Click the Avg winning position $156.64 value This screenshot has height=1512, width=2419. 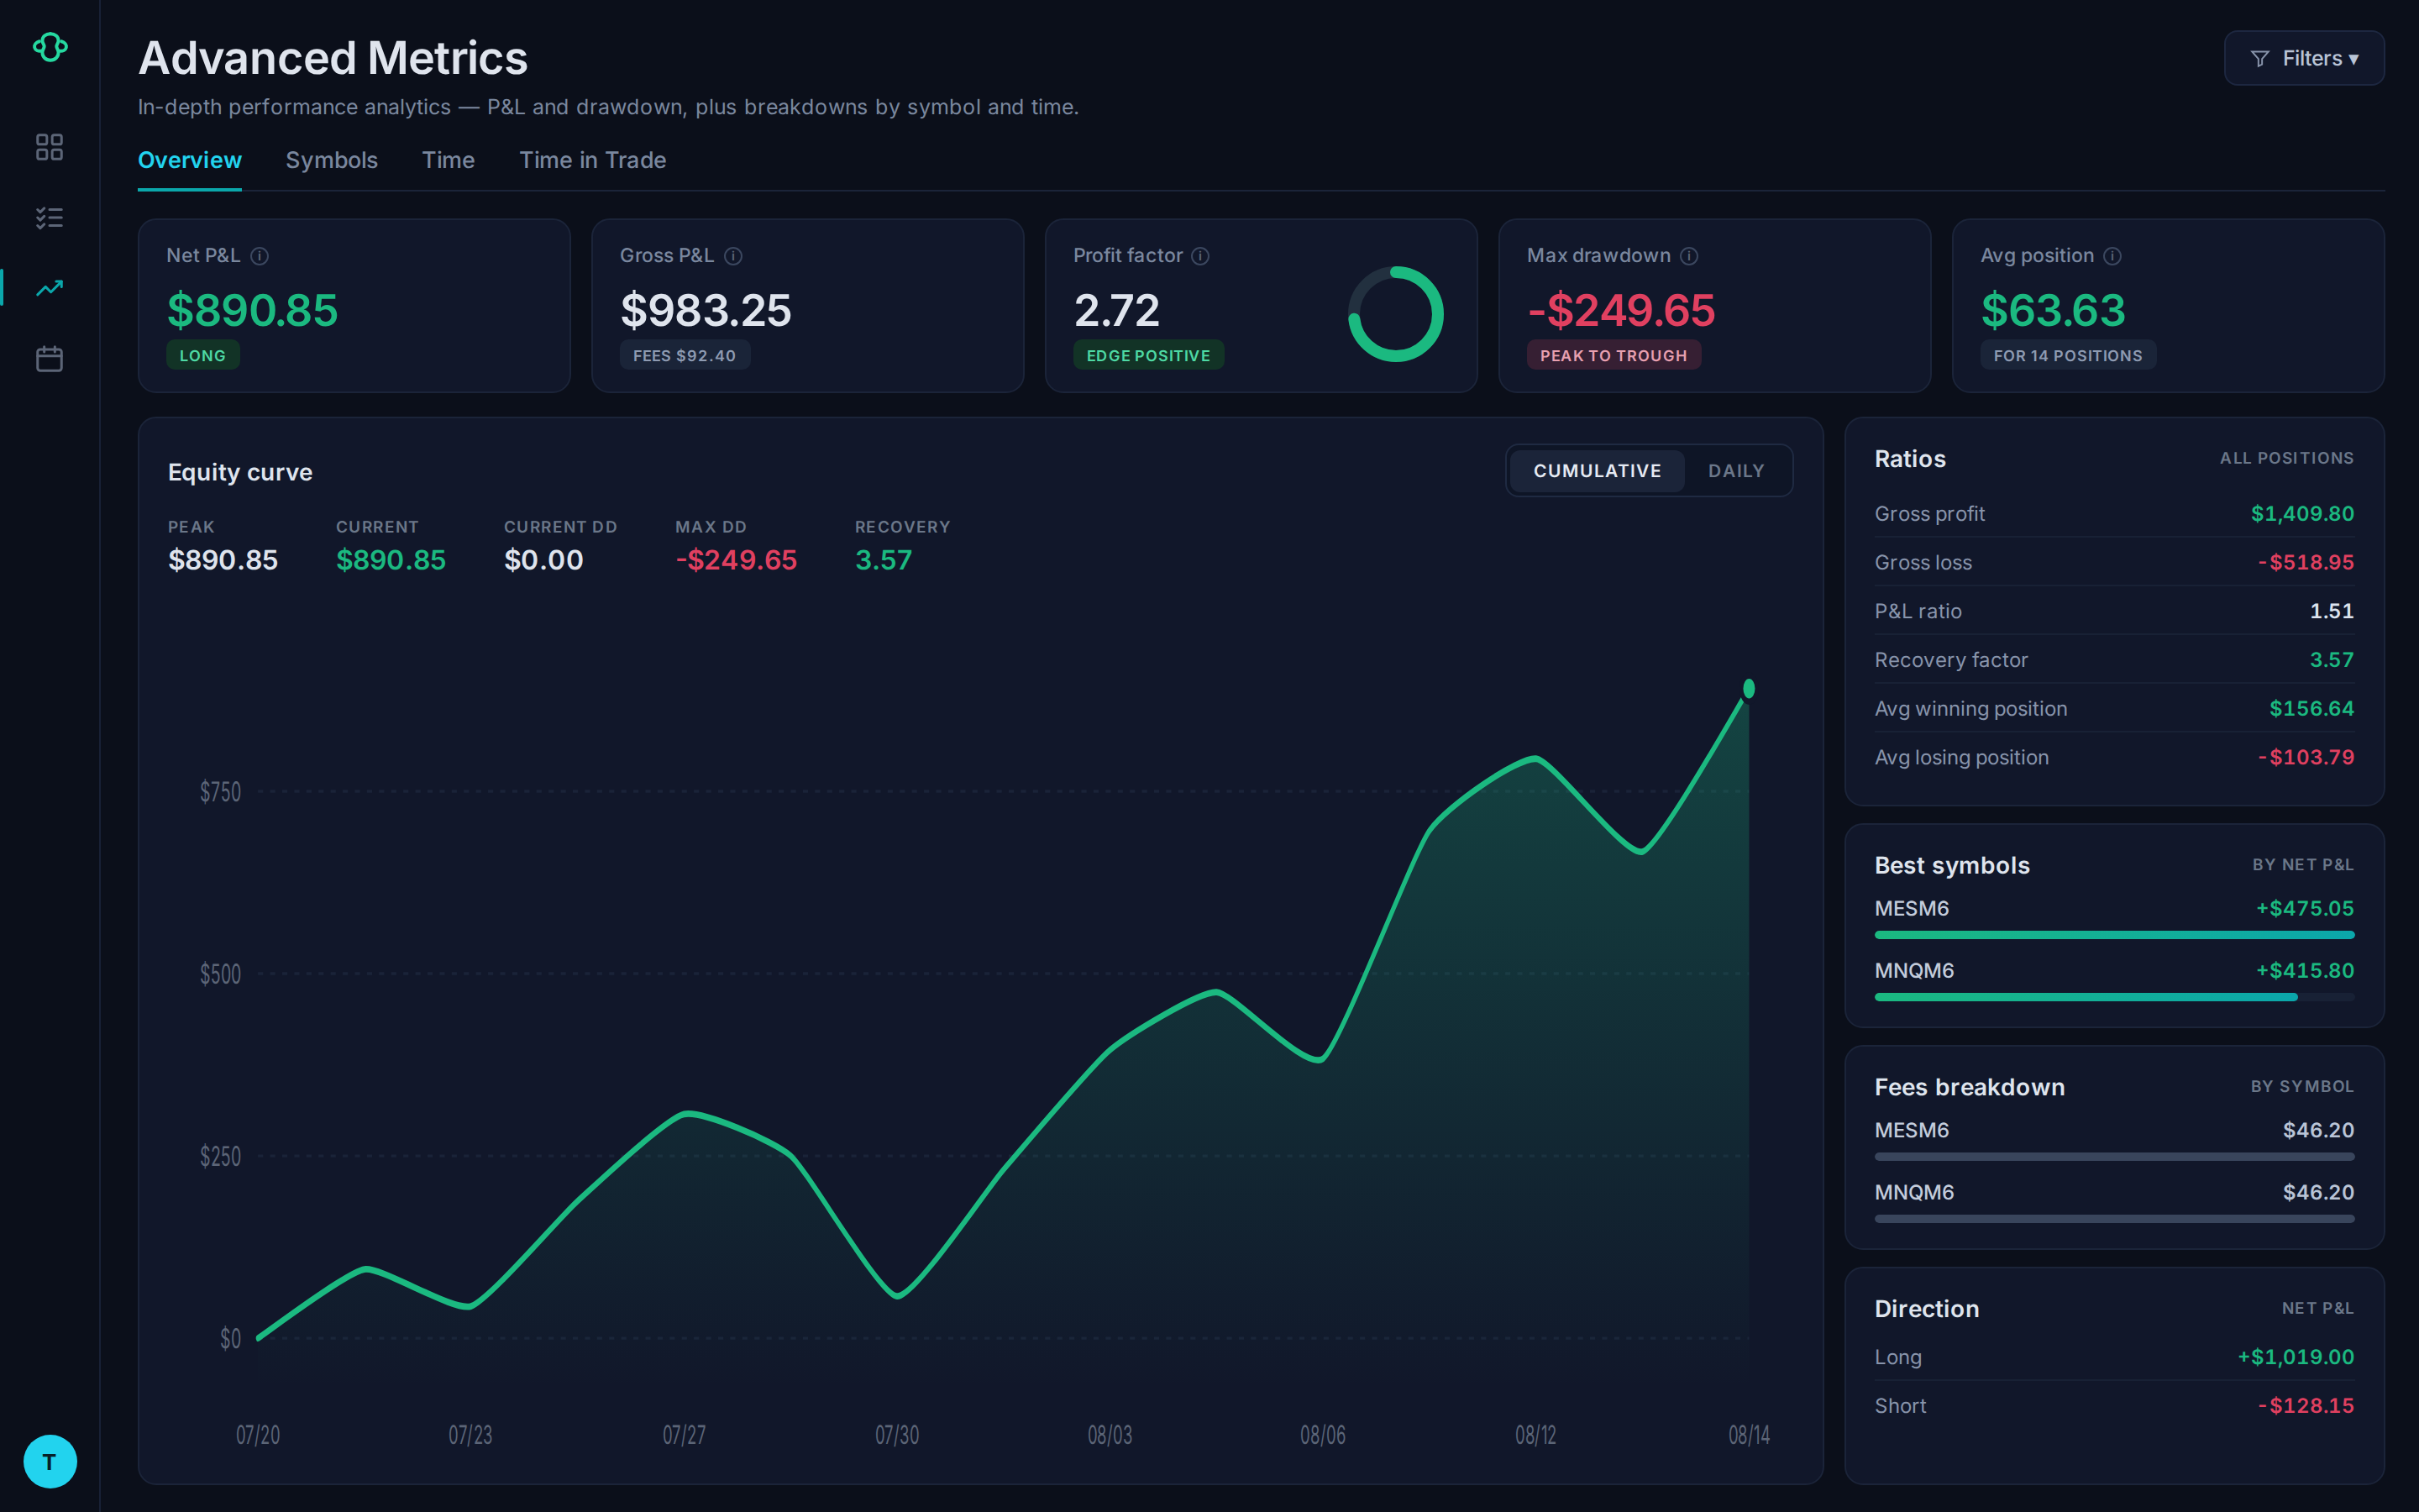pos(2311,708)
